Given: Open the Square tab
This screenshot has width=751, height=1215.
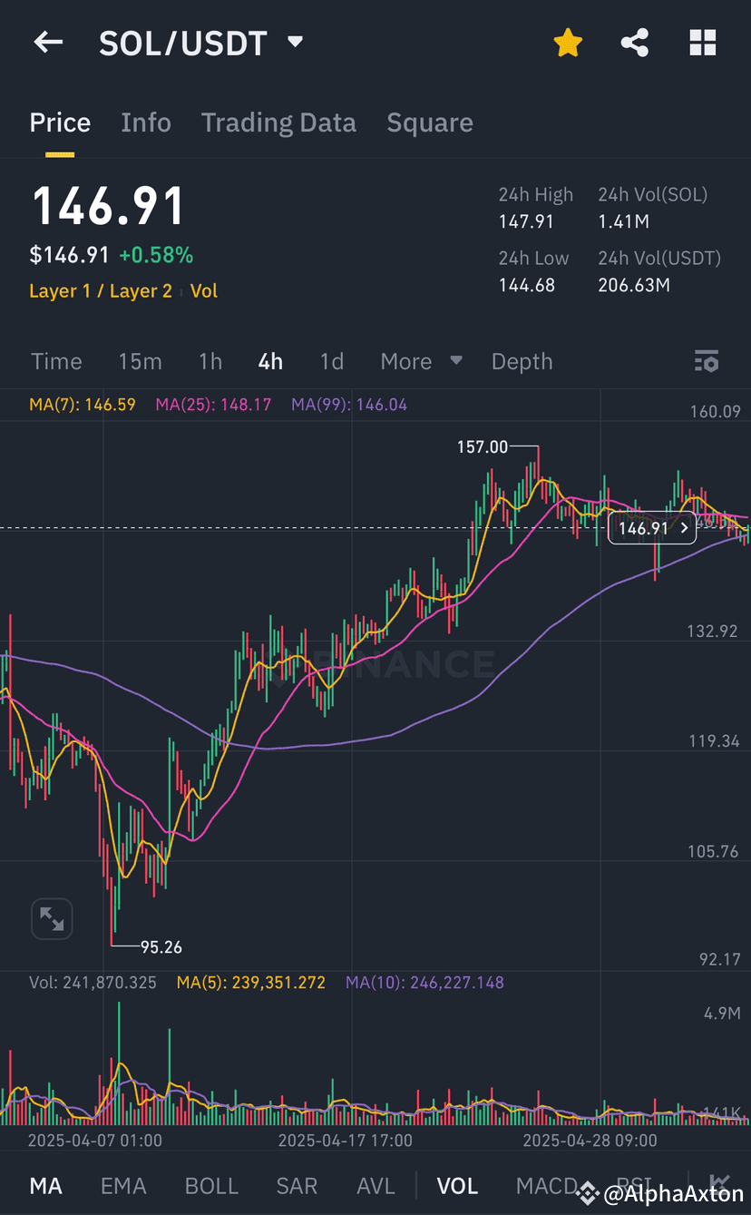Looking at the screenshot, I should pyautogui.click(x=430, y=122).
